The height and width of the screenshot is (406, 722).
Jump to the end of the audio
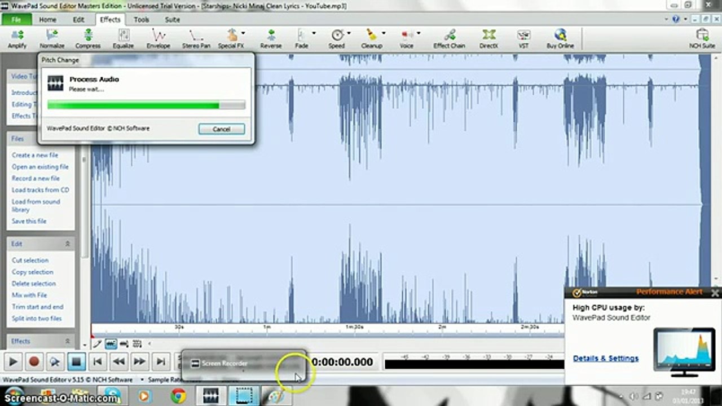coord(161,361)
